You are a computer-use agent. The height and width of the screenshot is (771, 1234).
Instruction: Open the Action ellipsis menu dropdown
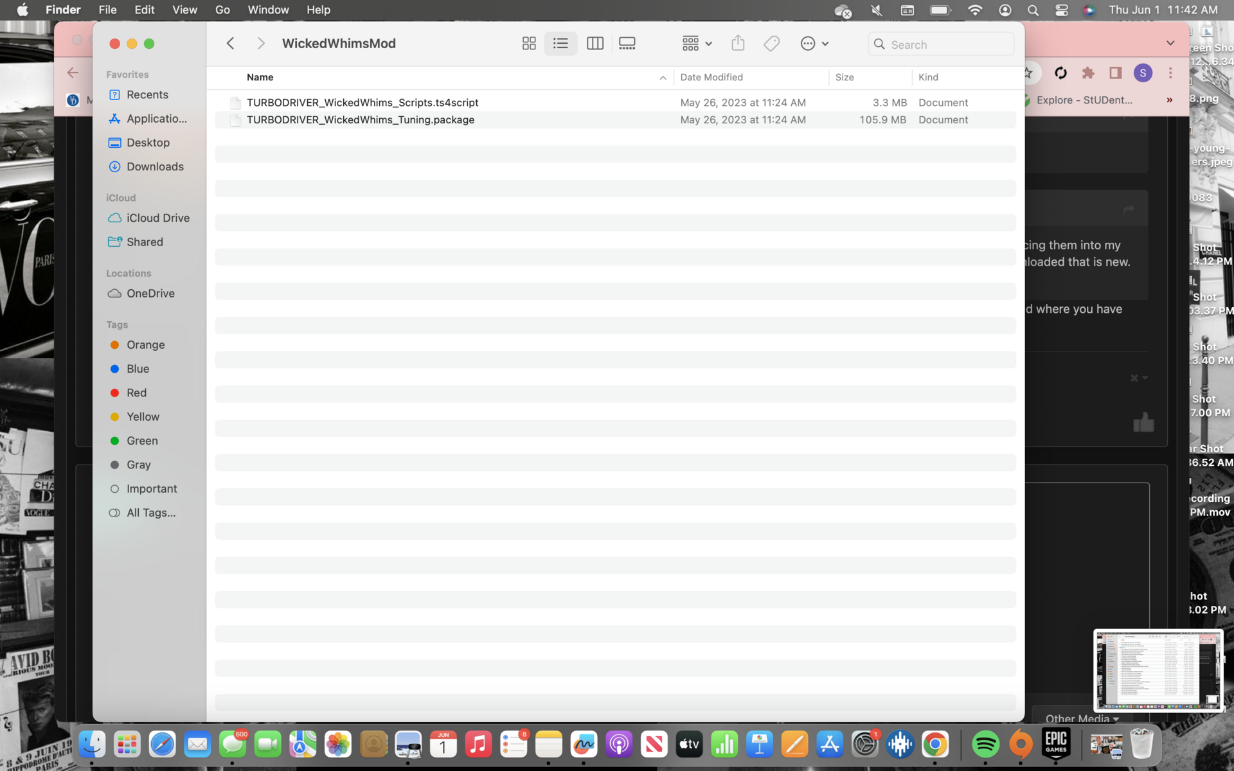[x=814, y=44]
